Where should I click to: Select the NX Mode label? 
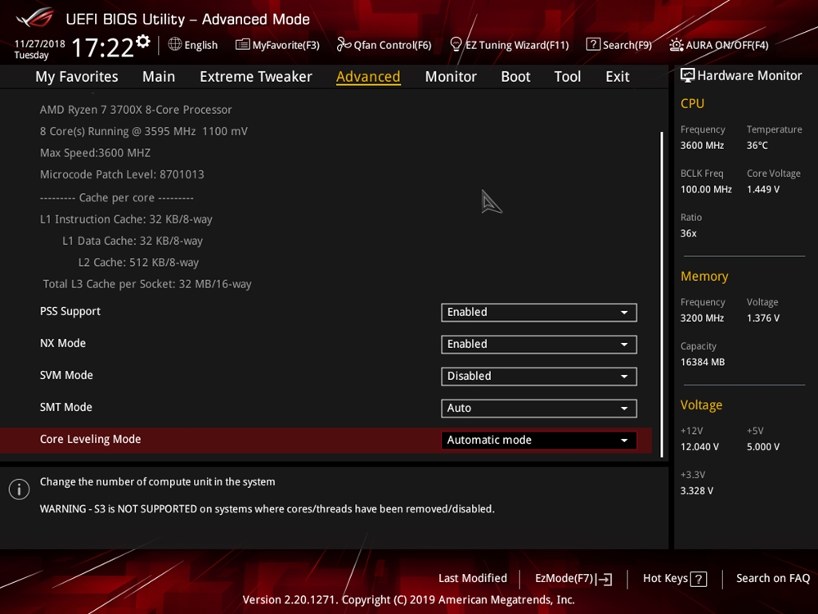(x=63, y=343)
